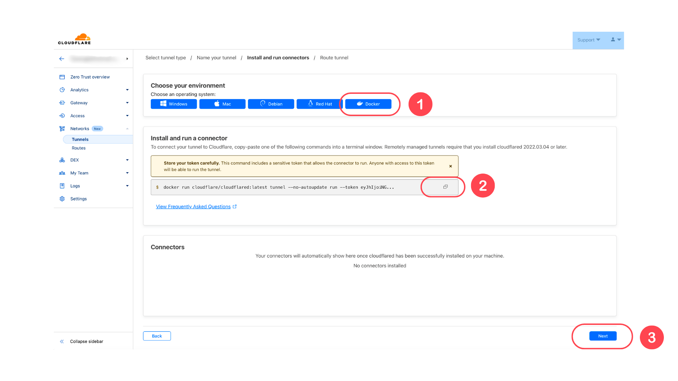
Task: Click the Collapse sidebar chevrons icon
Action: tap(62, 341)
